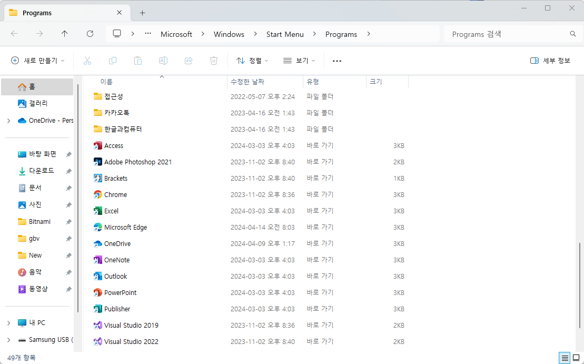Open 갤러리 in navigation pane
584x364 pixels.
tap(37, 104)
